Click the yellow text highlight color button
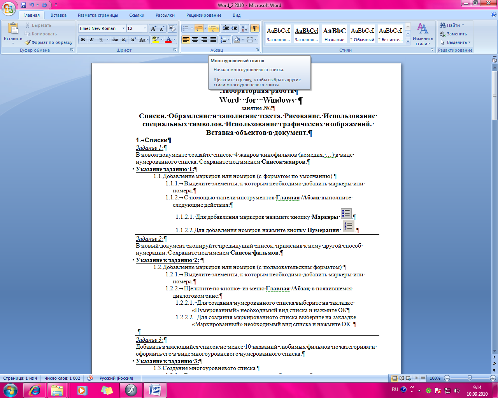The image size is (498, 398). [x=155, y=40]
